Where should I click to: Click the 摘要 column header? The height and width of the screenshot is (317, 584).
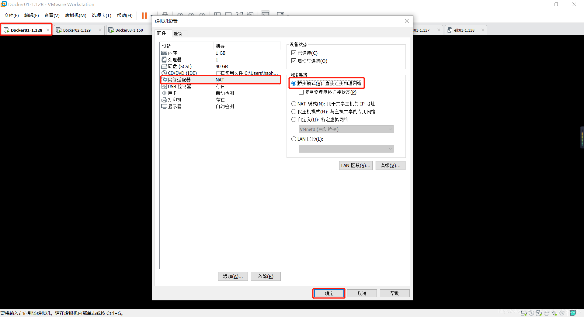pyautogui.click(x=247, y=46)
